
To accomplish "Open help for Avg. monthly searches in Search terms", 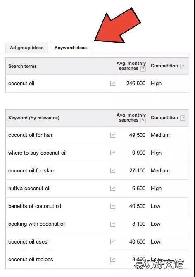I will coord(143,69).
